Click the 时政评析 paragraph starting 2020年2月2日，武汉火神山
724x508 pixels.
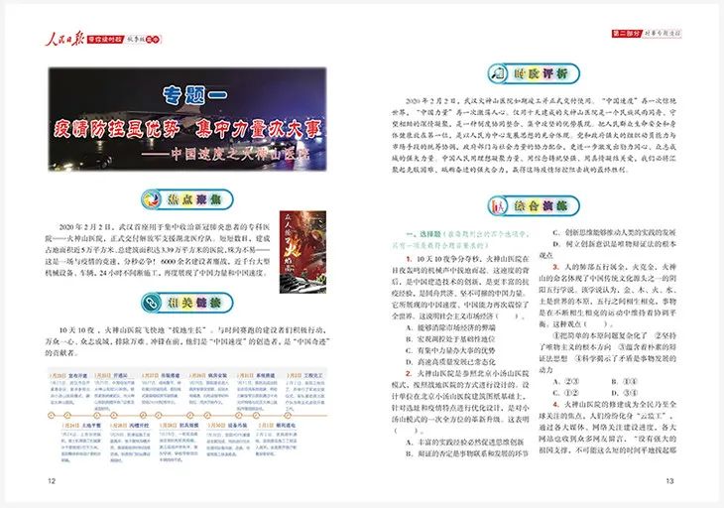click(535, 135)
